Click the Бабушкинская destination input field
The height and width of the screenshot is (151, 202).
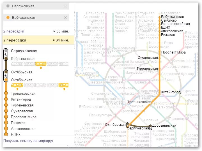click(x=36, y=17)
